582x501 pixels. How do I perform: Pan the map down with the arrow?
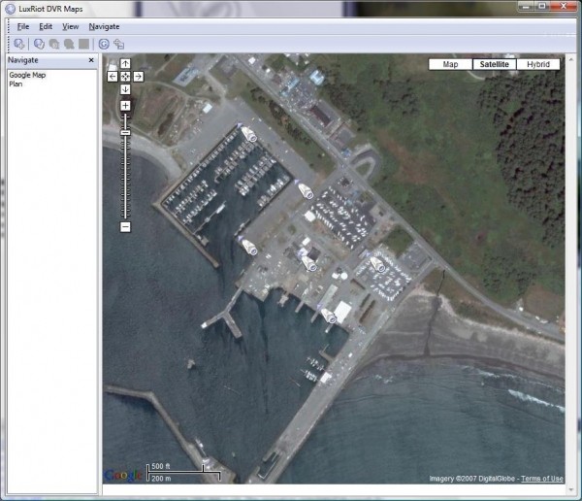(125, 89)
